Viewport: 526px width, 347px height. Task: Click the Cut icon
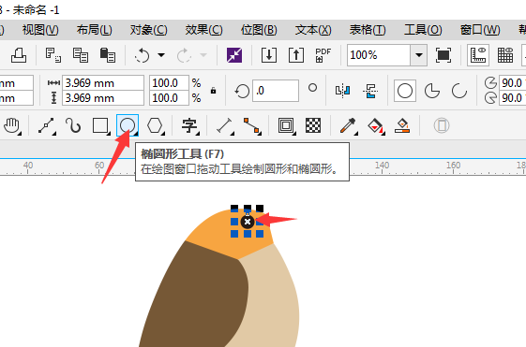pos(53,55)
